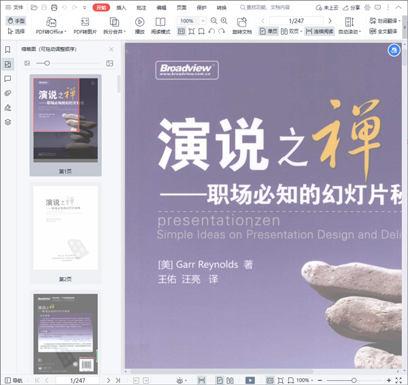
Task: Open the bookmark sidebar panel
Action: pos(7,50)
